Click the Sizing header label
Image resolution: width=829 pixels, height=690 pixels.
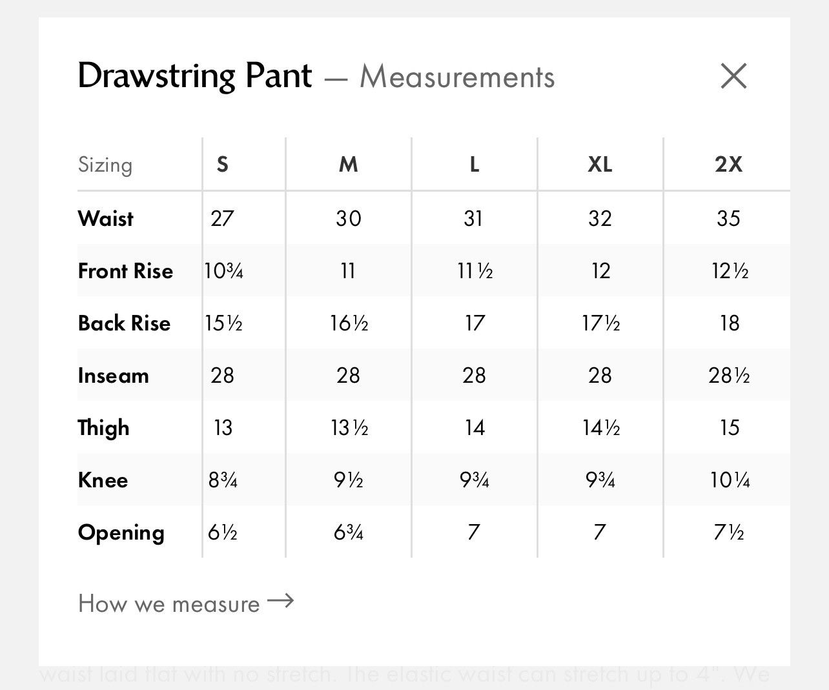[x=105, y=165]
